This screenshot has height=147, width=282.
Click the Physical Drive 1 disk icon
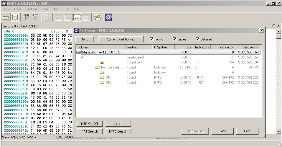79,52
